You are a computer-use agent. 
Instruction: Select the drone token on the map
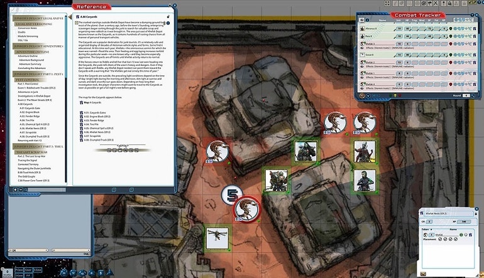click(x=217, y=238)
